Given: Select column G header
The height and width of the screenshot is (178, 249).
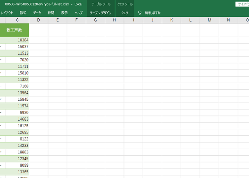Looking at the screenshot, I should [95, 20].
